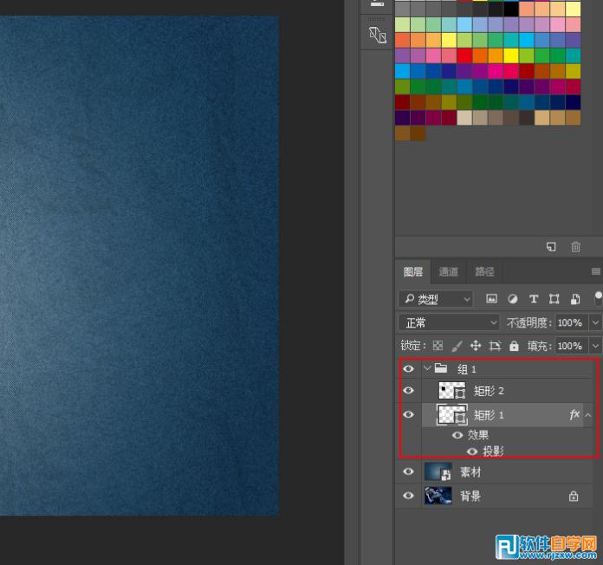The width and height of the screenshot is (603, 565).
Task: Select the 背景 layer thumbnail
Action: coord(438,497)
